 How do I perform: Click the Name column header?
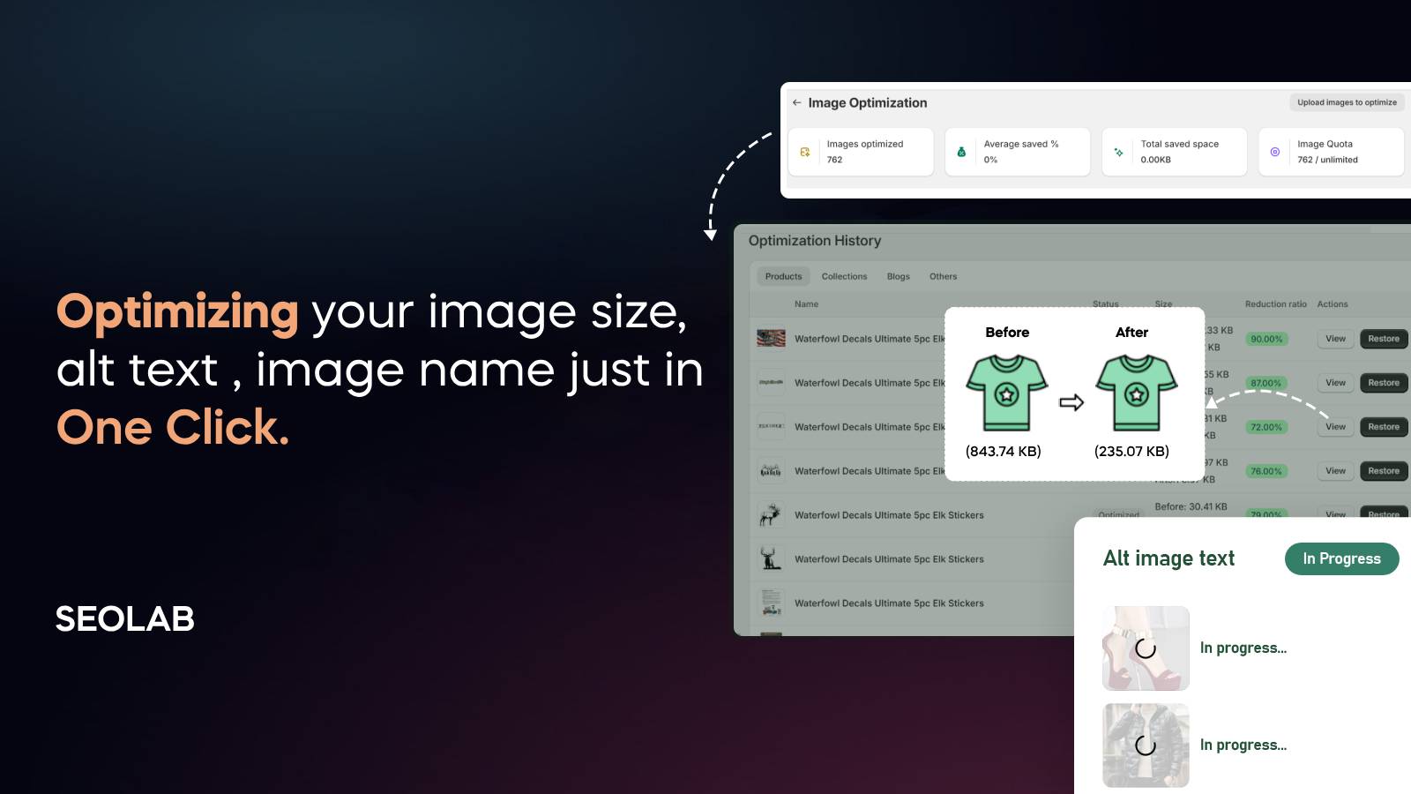coord(806,304)
